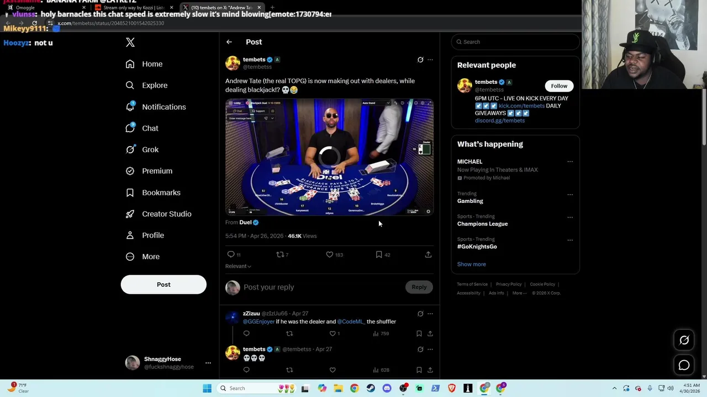Screen dimensions: 707x397
Task: Open the @GGEnjoyer mention in zZizuu reply
Action: click(258, 321)
